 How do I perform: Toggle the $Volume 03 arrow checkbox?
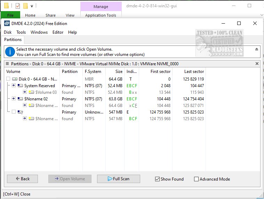[x=25, y=92]
